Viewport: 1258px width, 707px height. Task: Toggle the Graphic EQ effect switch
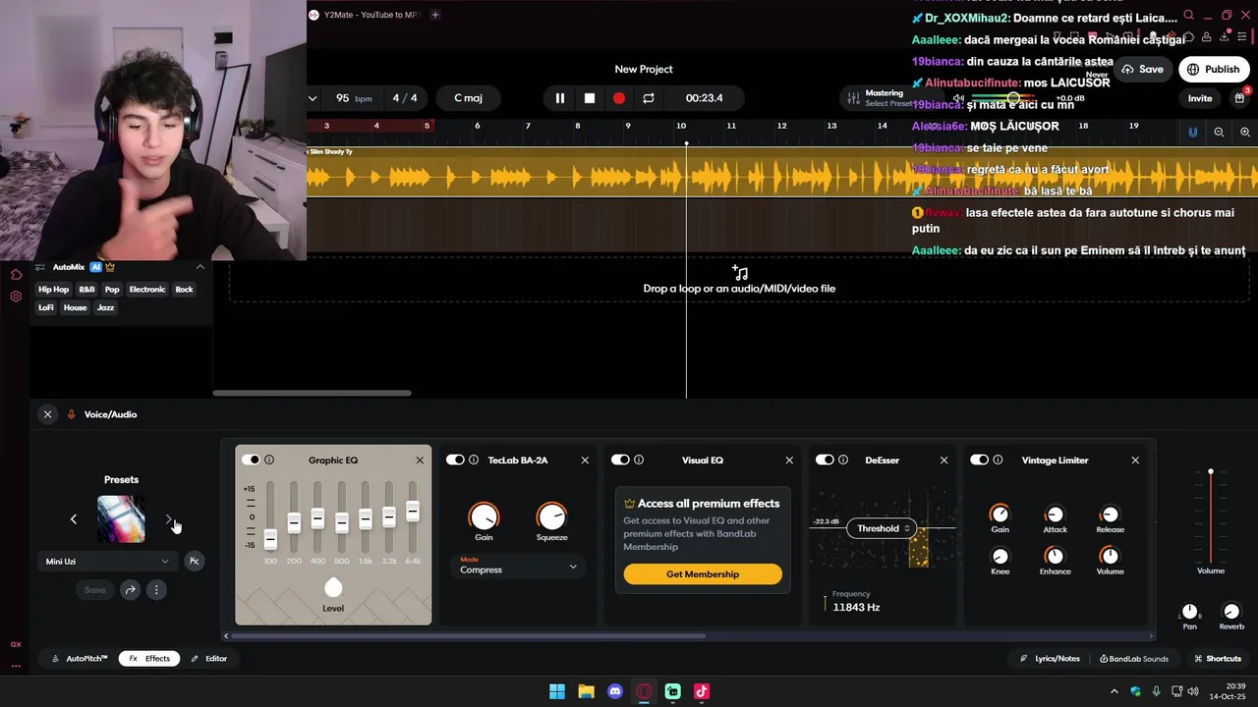coord(252,460)
